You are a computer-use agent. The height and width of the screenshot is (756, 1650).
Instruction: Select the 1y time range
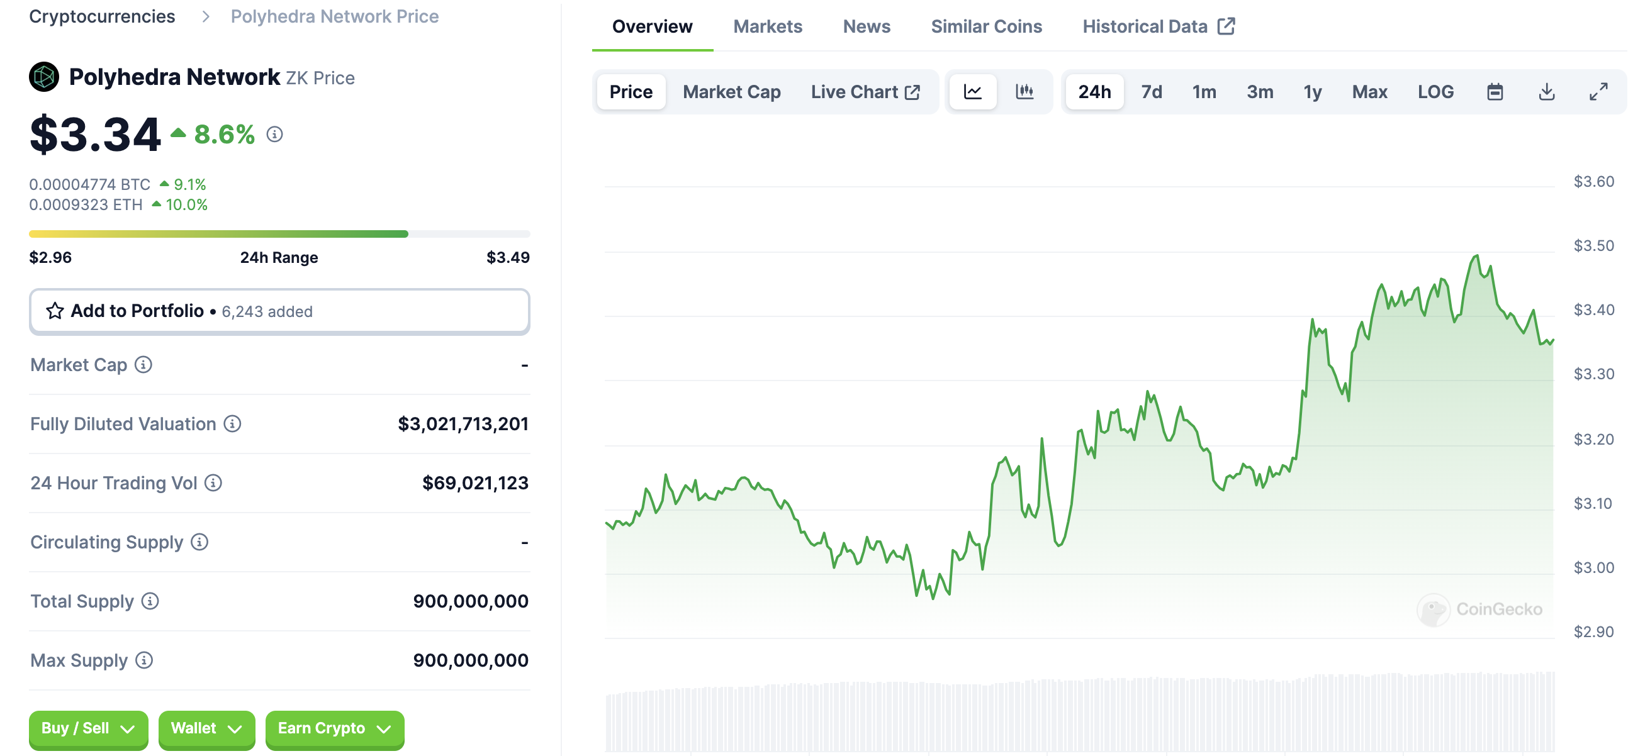pos(1313,92)
